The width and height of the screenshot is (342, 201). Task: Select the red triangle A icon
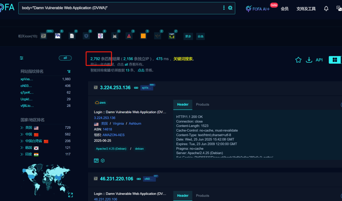coord(129,36)
